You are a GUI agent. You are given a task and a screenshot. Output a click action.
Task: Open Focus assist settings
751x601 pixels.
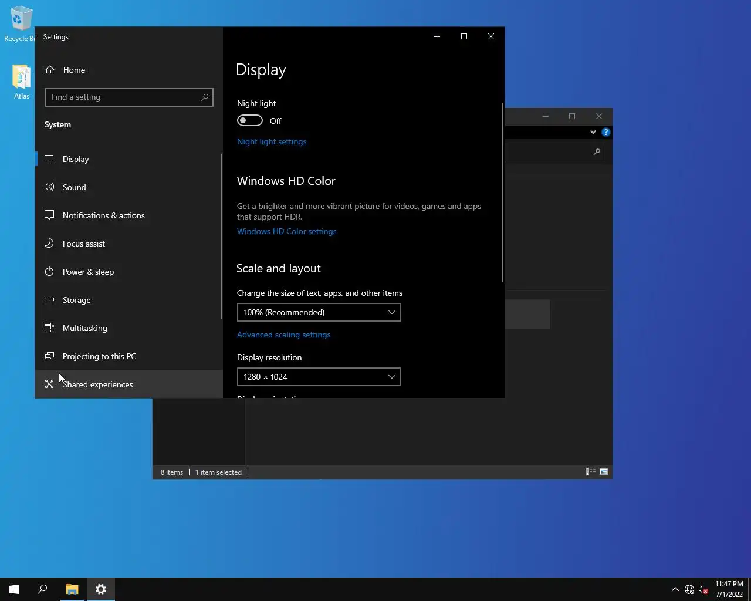[128, 244]
